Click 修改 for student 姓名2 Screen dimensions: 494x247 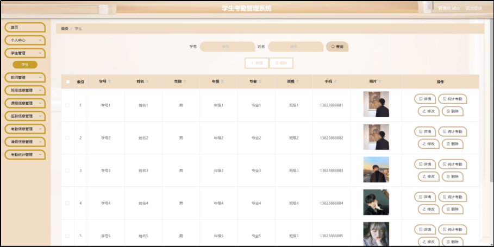pyautogui.click(x=428, y=144)
